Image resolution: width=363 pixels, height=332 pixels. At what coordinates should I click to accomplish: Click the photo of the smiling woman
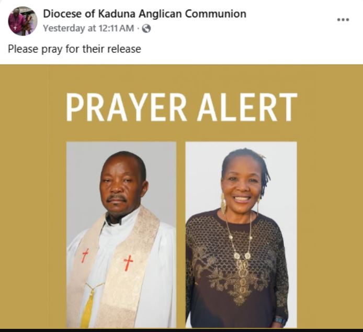pyautogui.click(x=241, y=235)
